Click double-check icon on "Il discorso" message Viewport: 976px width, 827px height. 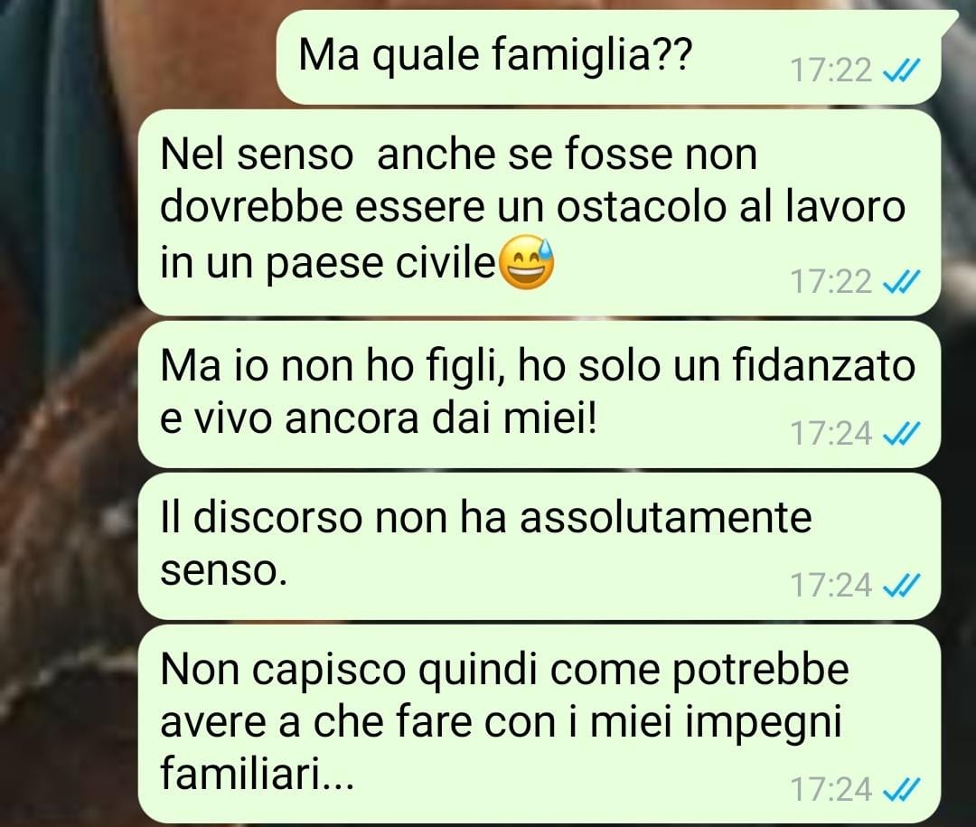coord(902,586)
